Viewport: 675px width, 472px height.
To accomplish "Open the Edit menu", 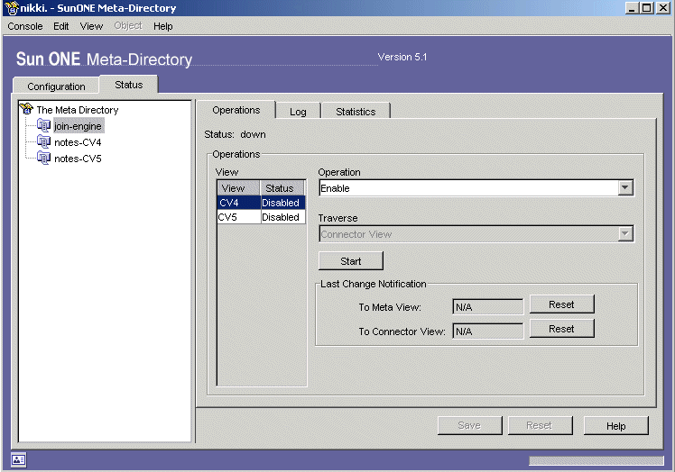I will point(60,26).
